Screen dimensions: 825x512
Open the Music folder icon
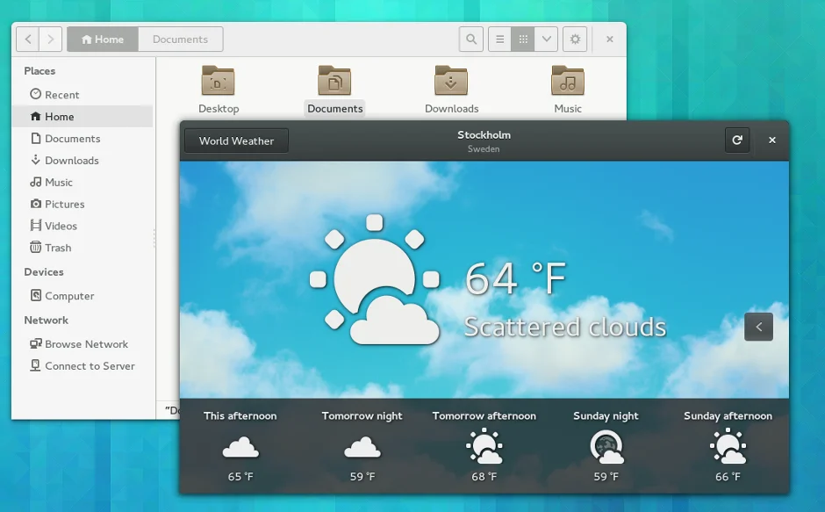(x=568, y=82)
